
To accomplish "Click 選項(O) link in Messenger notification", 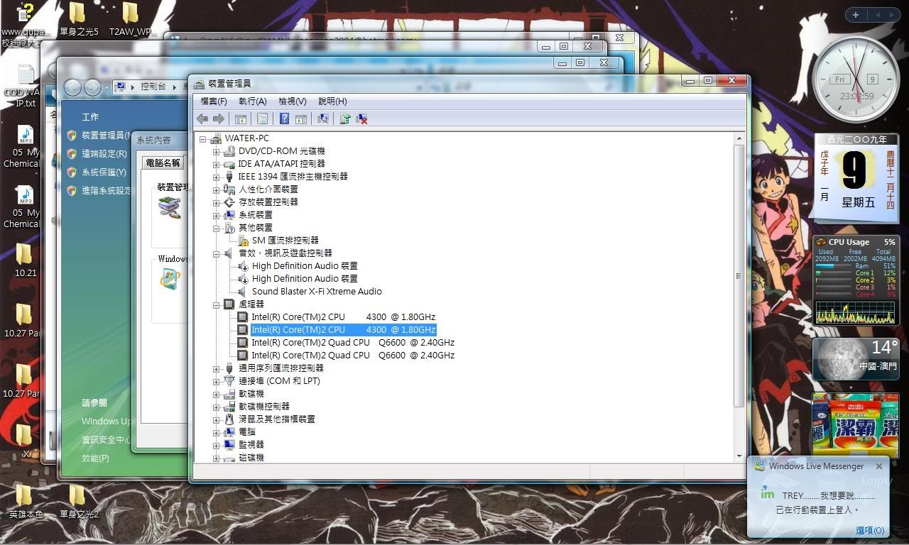I will click(870, 530).
